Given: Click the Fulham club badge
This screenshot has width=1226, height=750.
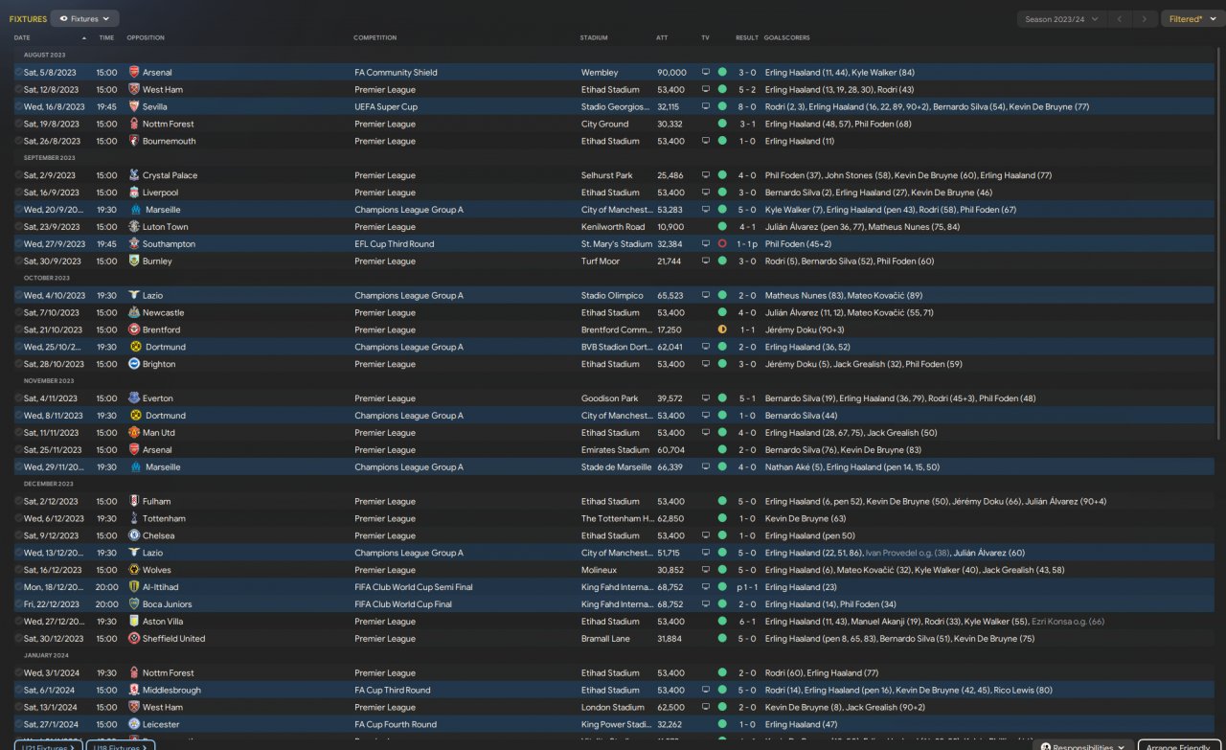Looking at the screenshot, I should [134, 502].
